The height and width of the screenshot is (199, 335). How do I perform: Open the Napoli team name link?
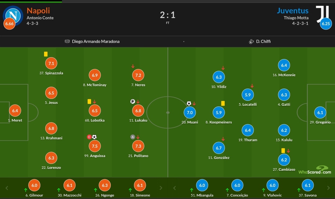click(x=38, y=11)
